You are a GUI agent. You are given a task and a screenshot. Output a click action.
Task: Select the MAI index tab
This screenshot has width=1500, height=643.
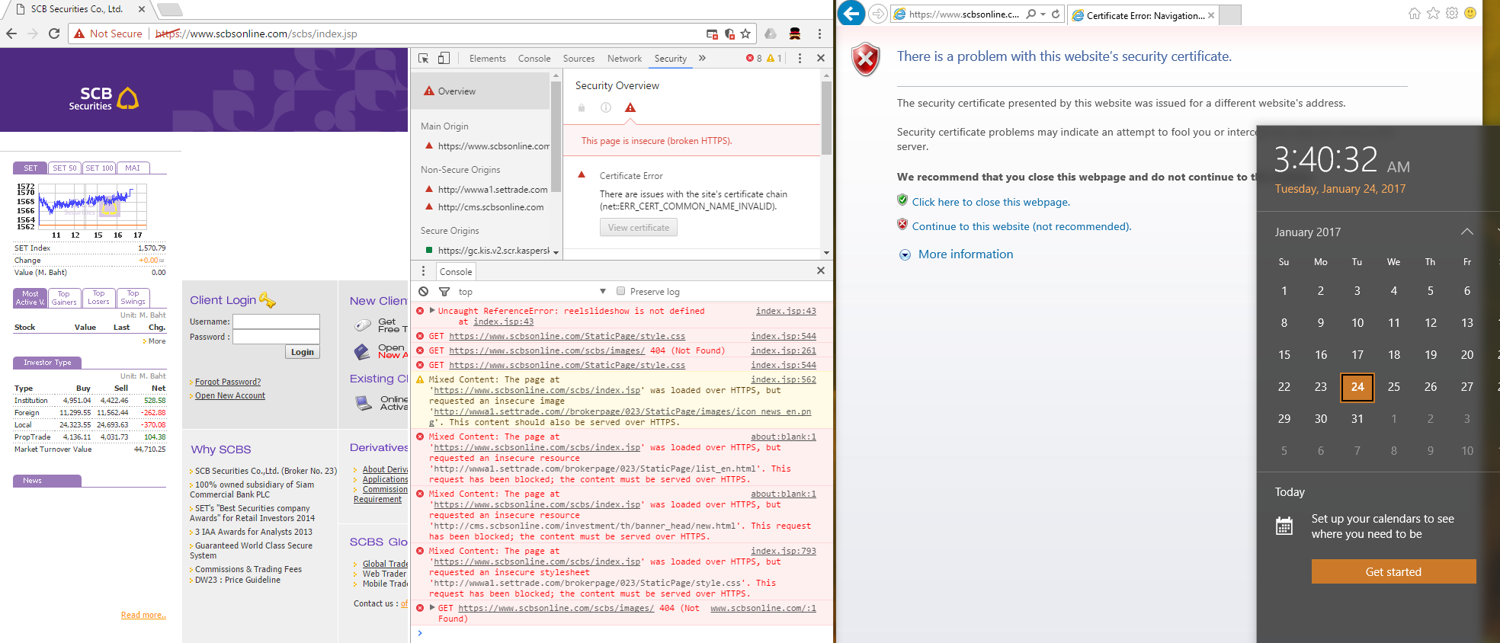pyautogui.click(x=133, y=168)
